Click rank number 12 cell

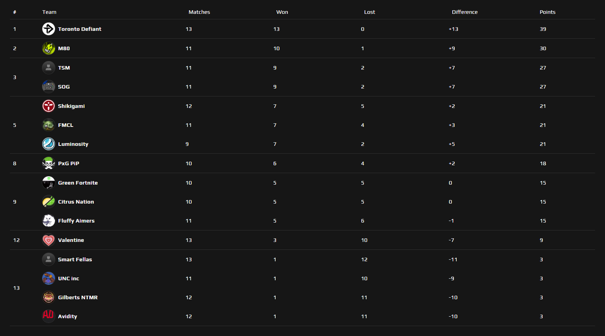(x=16, y=240)
